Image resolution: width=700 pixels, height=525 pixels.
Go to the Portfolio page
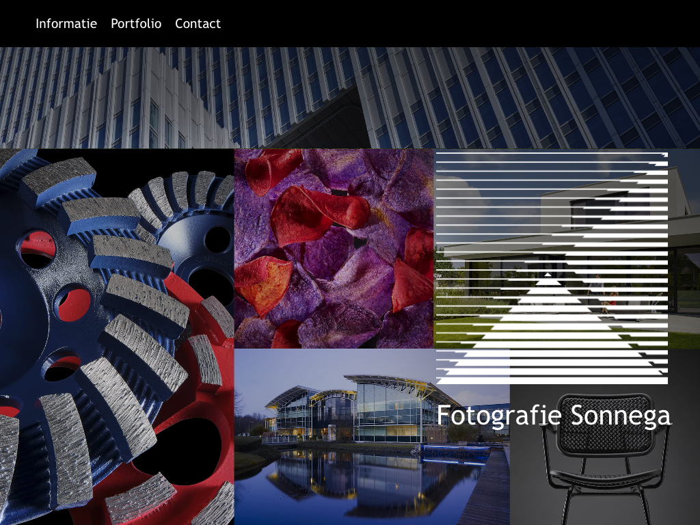[136, 24]
